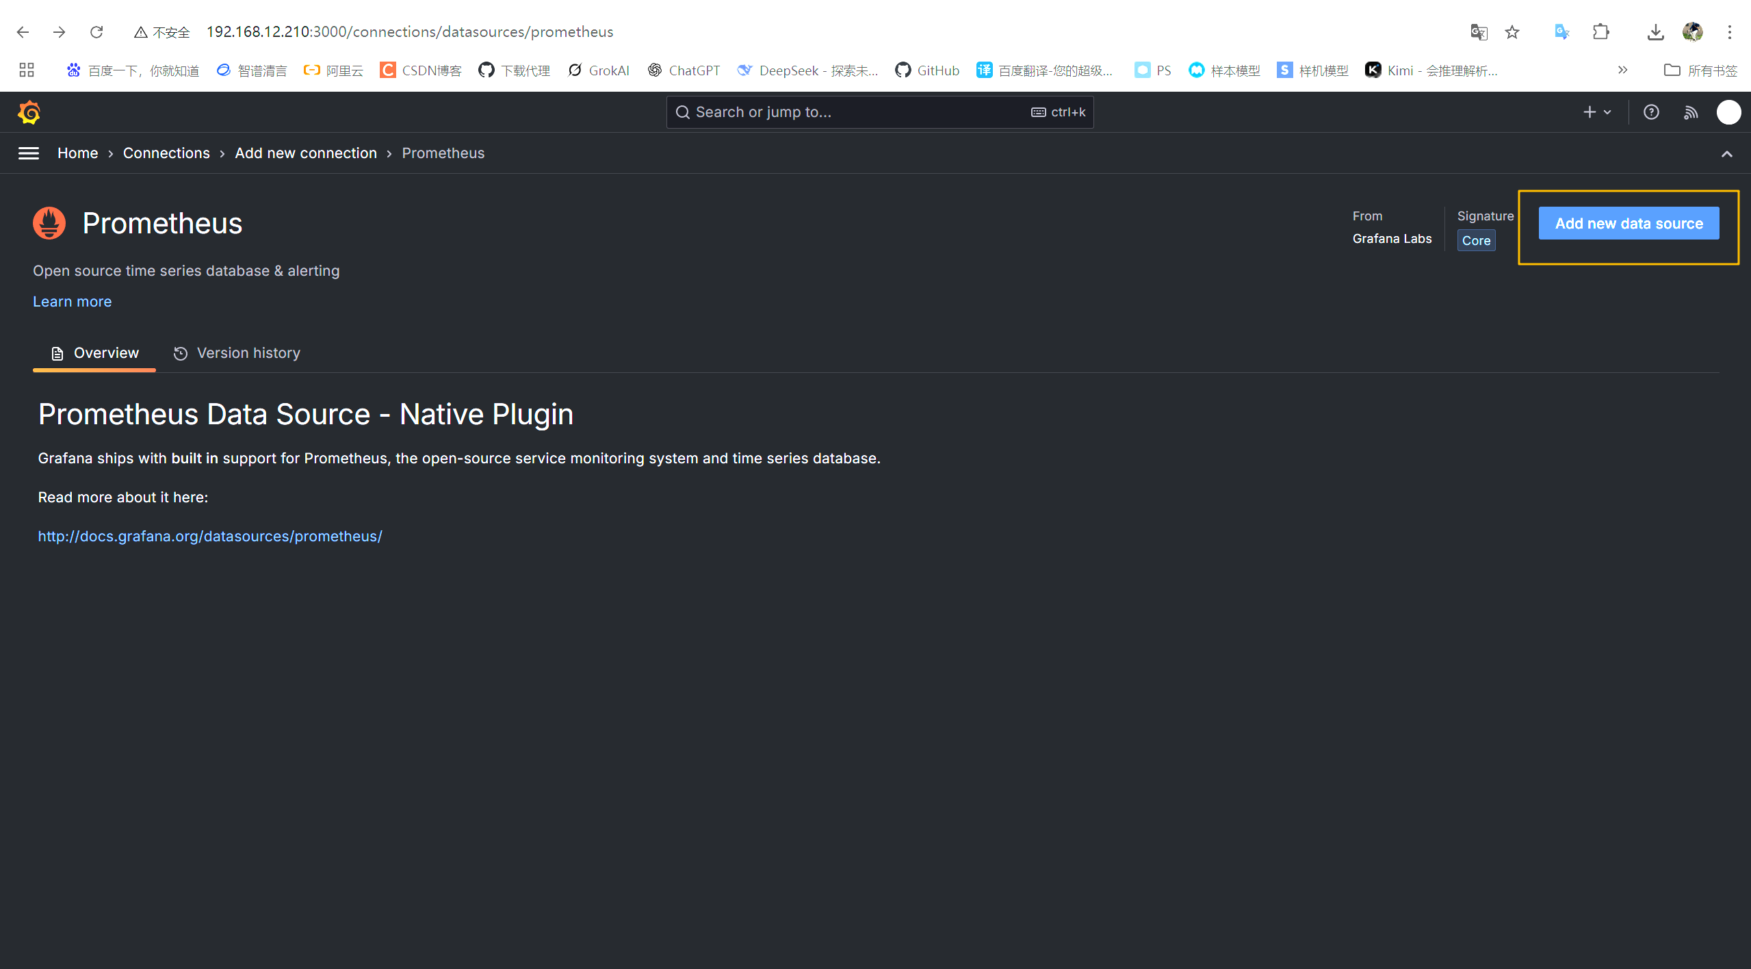Open the 所有书签 folder

pyautogui.click(x=1700, y=70)
